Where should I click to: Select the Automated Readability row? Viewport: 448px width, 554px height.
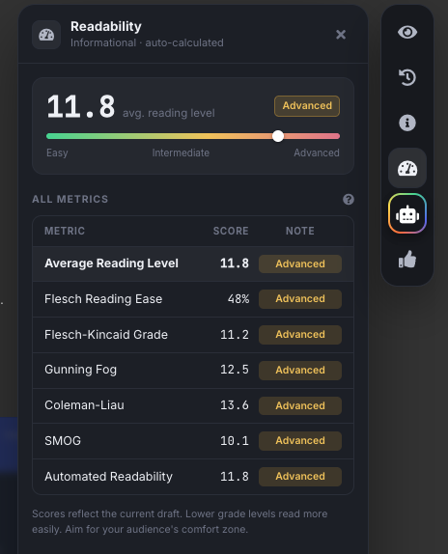(x=193, y=477)
